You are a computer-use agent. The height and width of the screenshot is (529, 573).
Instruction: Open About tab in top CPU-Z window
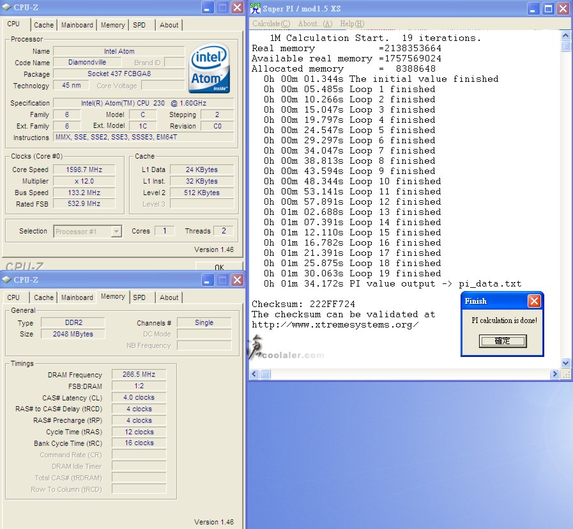[x=169, y=25]
